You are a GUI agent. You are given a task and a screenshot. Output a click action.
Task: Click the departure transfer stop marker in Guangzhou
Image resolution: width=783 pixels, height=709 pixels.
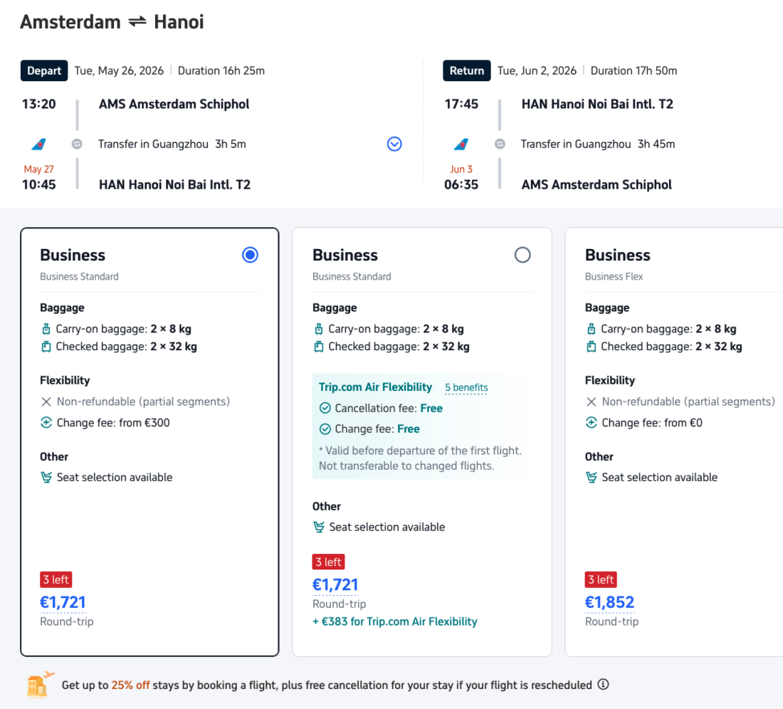[77, 144]
